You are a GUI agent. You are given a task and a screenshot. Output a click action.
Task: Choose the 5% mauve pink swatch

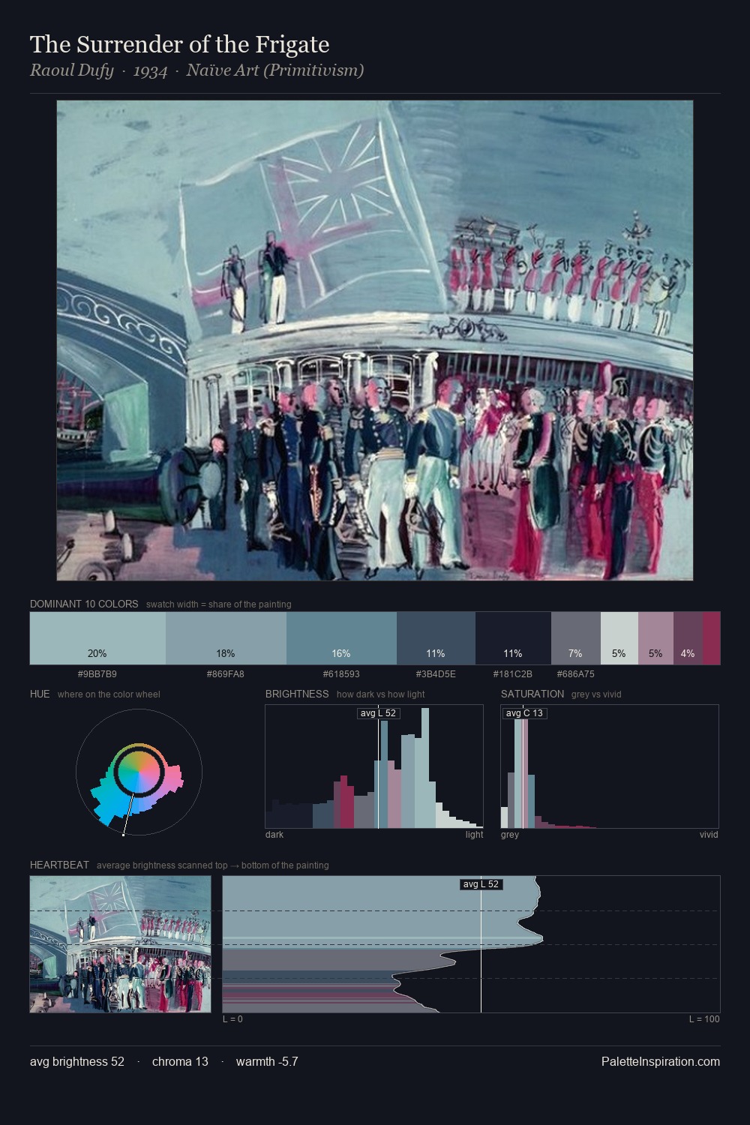click(655, 638)
